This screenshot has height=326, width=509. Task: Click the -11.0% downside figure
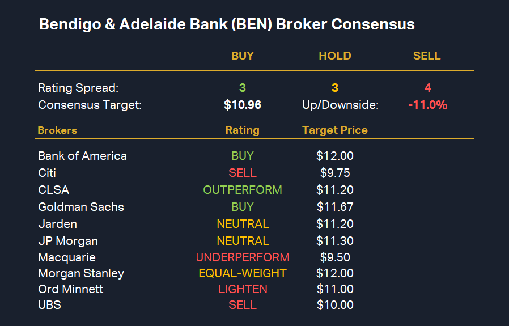coord(427,105)
